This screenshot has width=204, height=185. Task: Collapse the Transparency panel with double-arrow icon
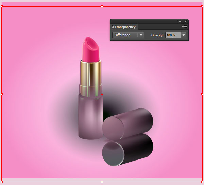click(180, 22)
